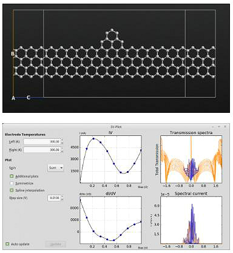Image resolution: width=233 pixels, height=253 pixels.
Task: Toggle the Auto update checkbox
Action: point(7,244)
